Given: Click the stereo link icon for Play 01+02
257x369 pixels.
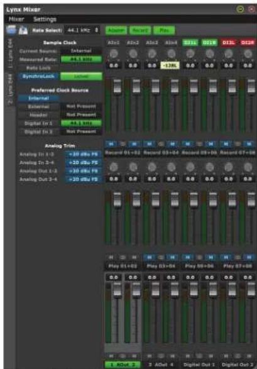Looking at the screenshot, I should pos(123,257).
